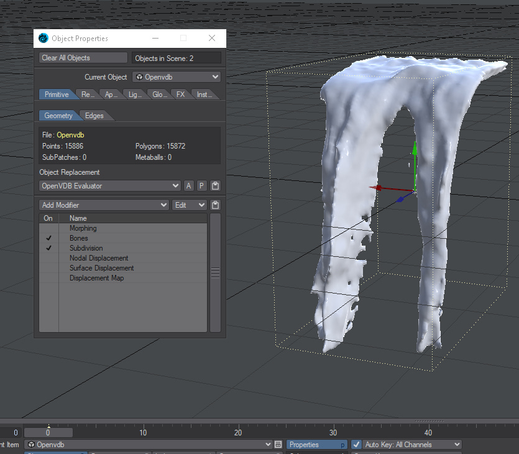Click the blue Z-axis handle of the gizmo
Image resolution: width=519 pixels, height=454 pixels.
point(401,199)
